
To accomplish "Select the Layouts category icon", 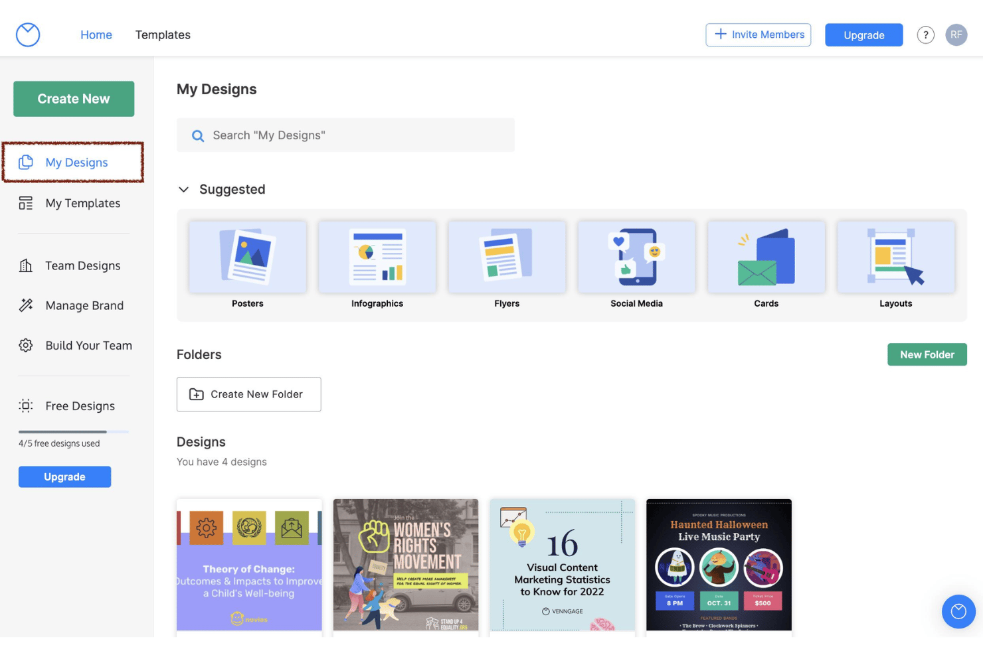I will pyautogui.click(x=896, y=257).
